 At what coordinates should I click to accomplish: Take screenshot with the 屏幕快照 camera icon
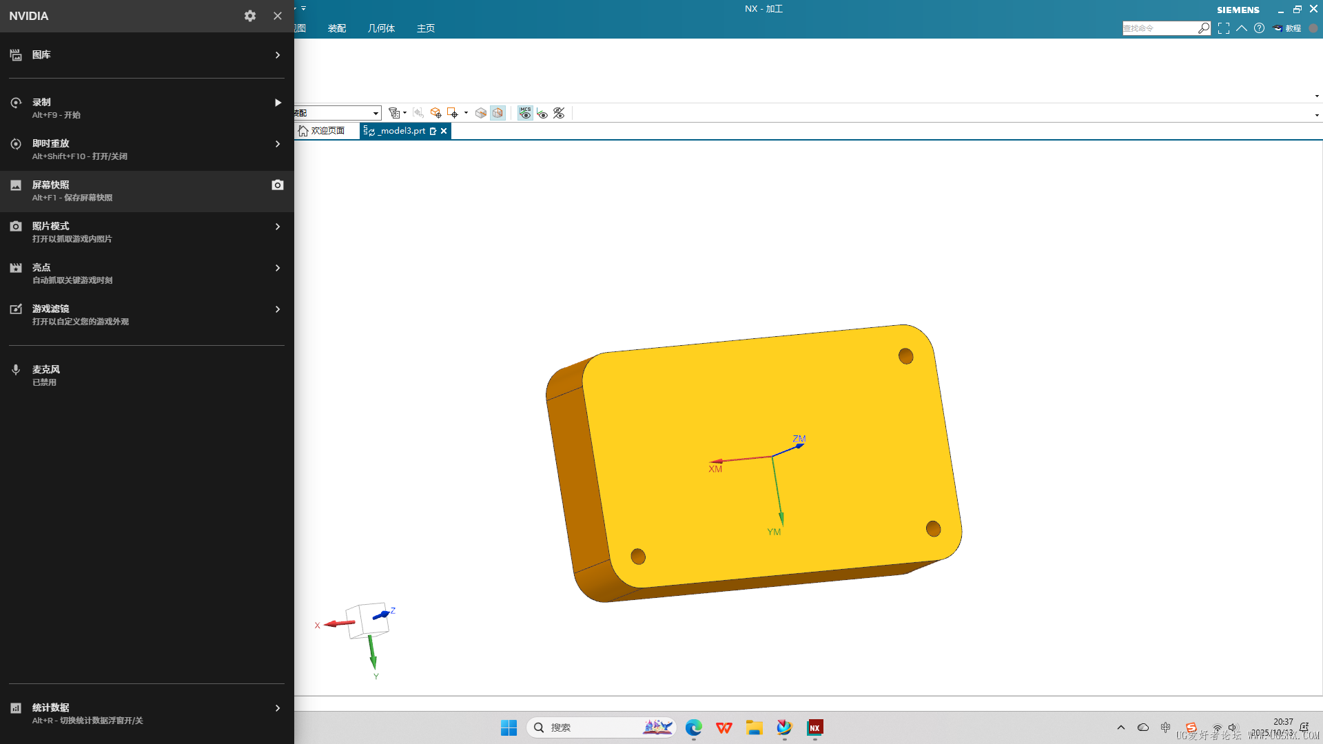point(278,185)
